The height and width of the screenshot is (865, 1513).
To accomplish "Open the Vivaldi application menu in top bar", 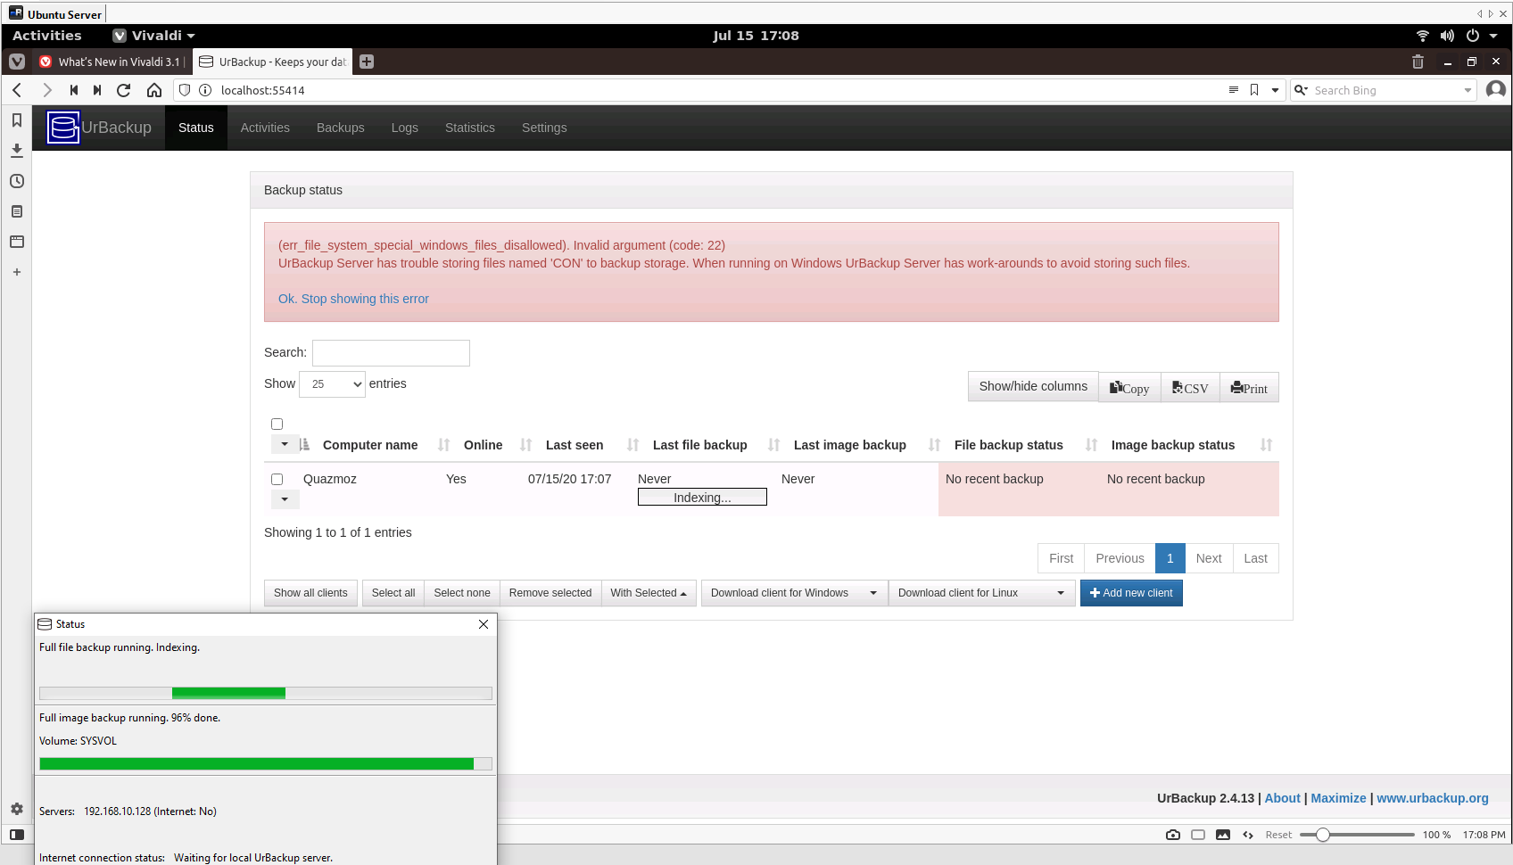I will click(x=153, y=36).
